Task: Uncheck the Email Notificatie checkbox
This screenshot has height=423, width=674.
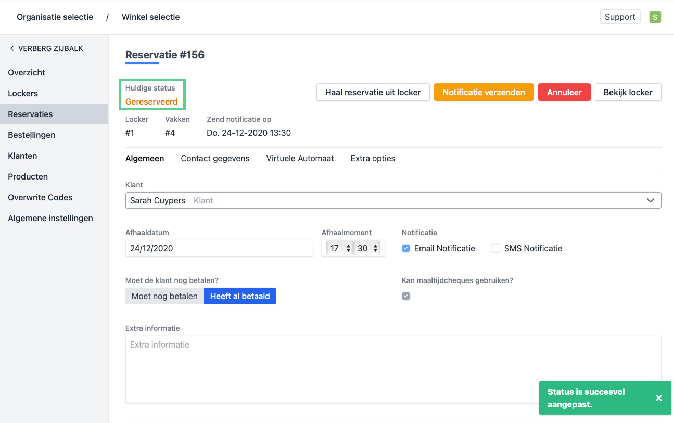Action: pyautogui.click(x=406, y=249)
